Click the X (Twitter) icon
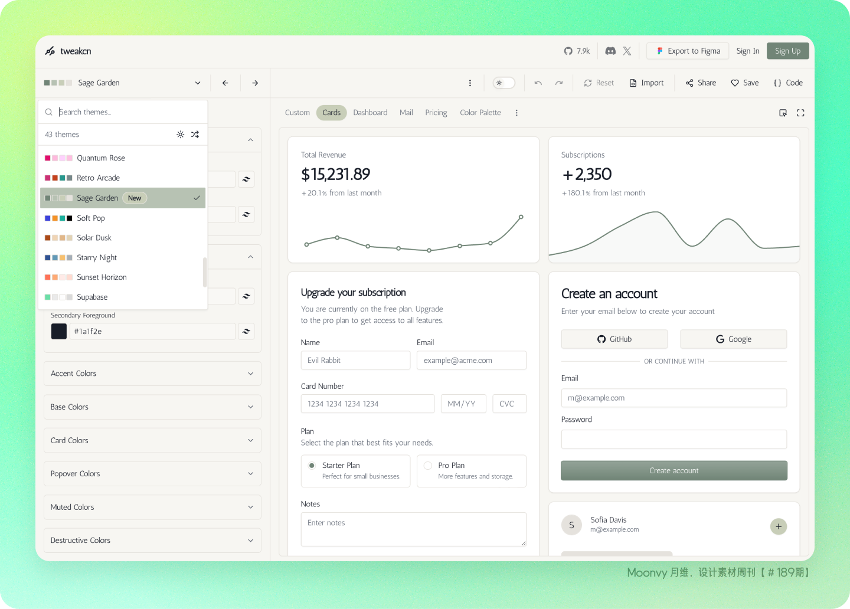The width and height of the screenshot is (850, 609). click(627, 51)
